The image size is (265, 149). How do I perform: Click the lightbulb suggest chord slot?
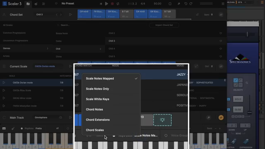pos(162,120)
